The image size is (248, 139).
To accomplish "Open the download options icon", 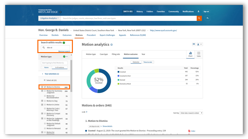I will (x=199, y=44).
